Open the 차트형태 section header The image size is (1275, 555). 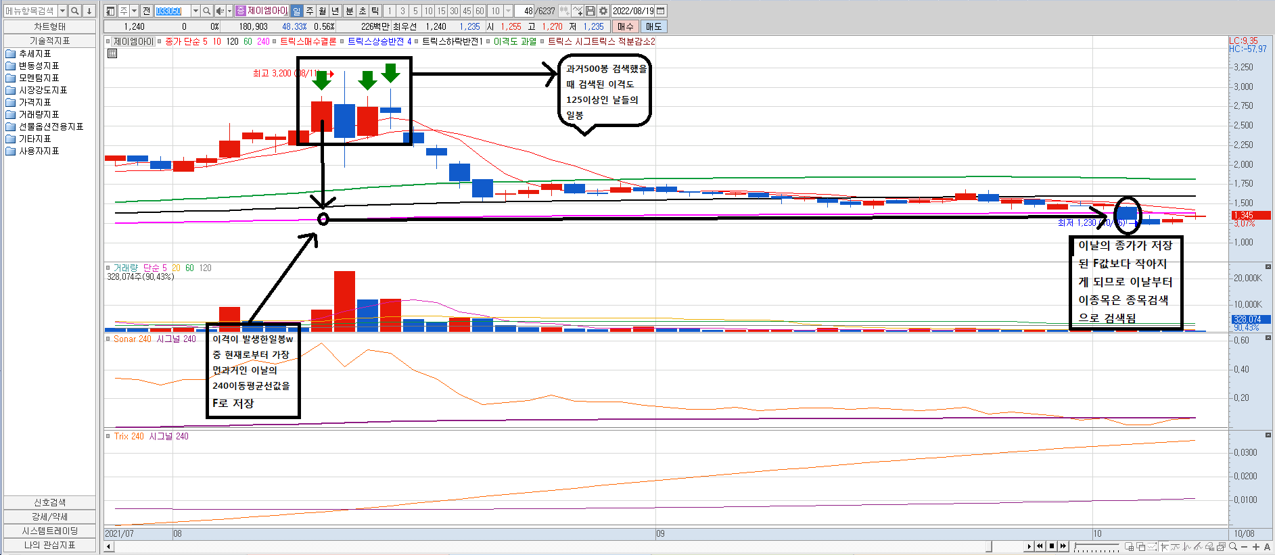pos(49,26)
